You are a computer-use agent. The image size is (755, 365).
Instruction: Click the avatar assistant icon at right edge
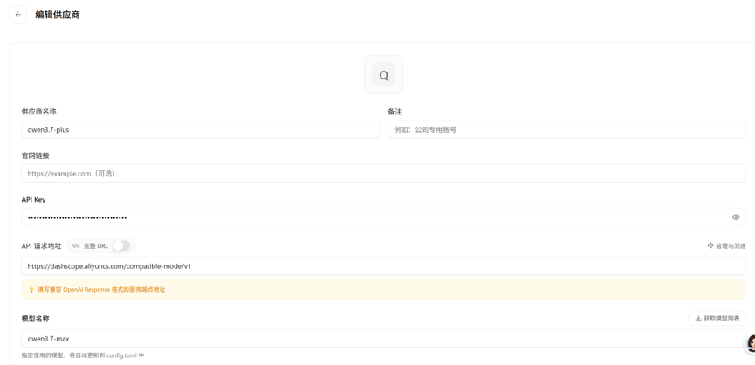point(750,344)
